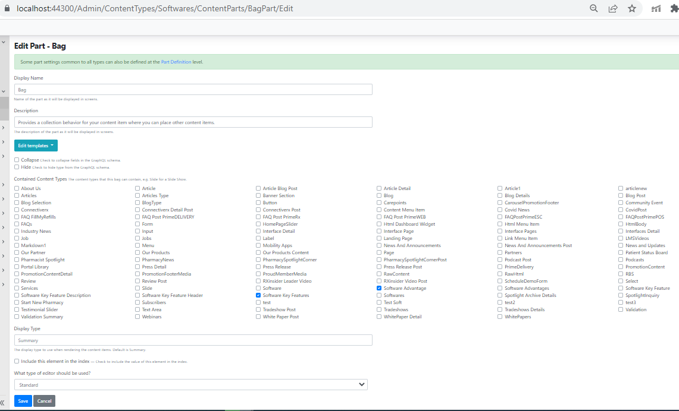Viewport: 679px width, 411px height.
Task: Click the Html Dashboard Widget label
Action: tap(409, 224)
